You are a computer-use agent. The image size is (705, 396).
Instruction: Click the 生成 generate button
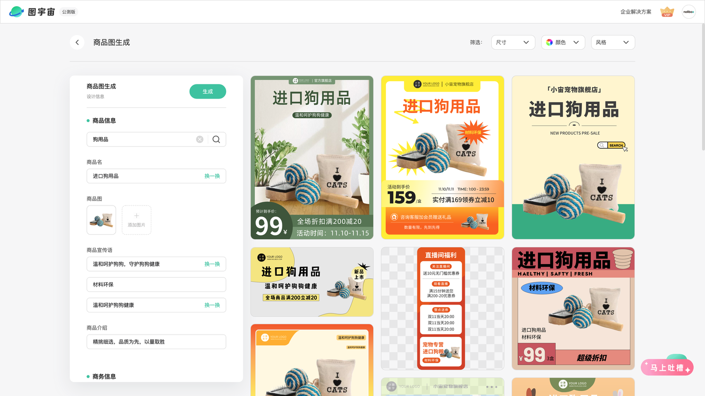click(x=208, y=91)
